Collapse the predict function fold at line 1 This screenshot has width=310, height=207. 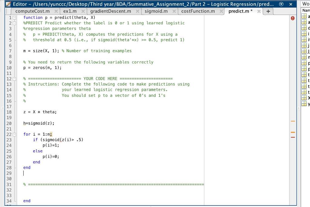(14, 18)
